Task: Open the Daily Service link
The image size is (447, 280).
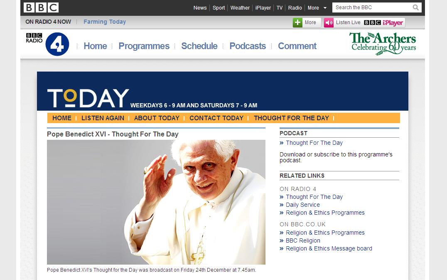Action: [303, 205]
